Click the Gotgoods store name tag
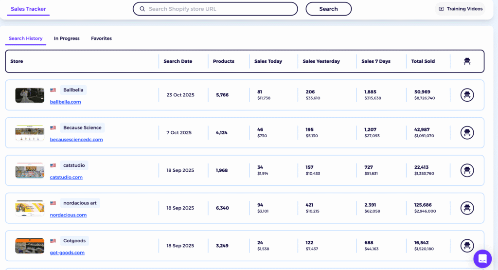This screenshot has height=270, width=498. click(x=74, y=241)
